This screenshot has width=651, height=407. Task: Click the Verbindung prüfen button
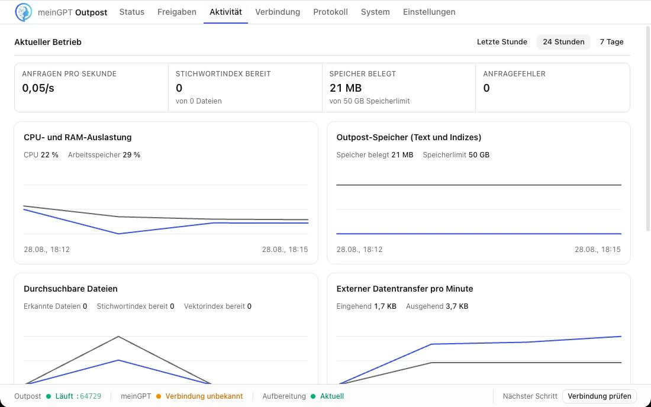coord(600,396)
